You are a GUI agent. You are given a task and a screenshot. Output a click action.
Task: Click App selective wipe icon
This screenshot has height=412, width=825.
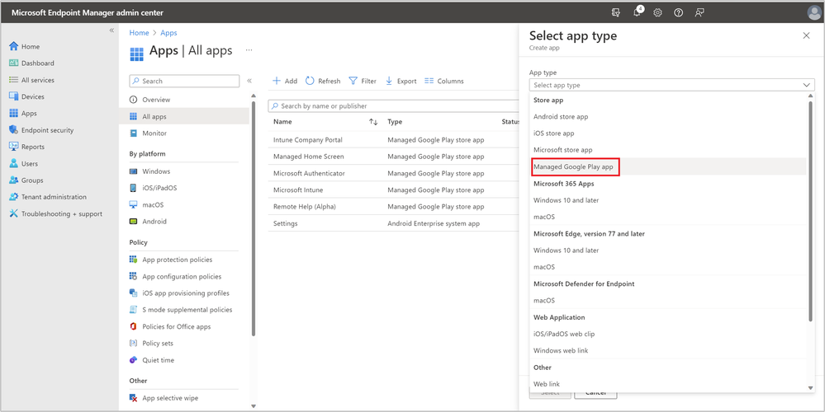tap(134, 398)
